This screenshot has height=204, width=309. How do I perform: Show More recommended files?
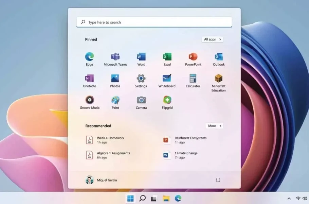point(214,126)
